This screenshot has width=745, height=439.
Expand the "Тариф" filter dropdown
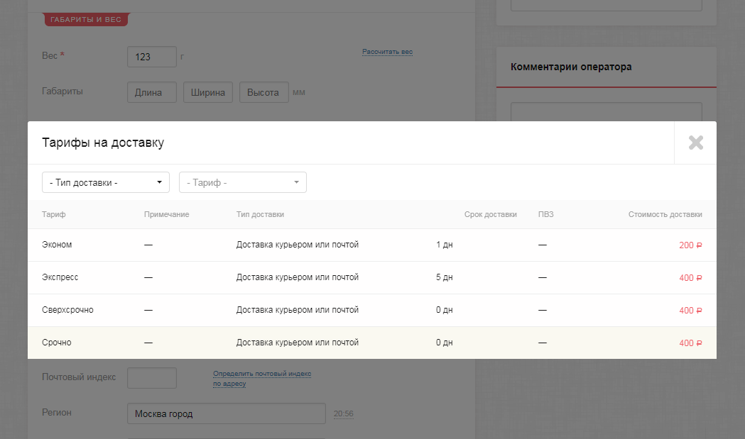(x=243, y=182)
